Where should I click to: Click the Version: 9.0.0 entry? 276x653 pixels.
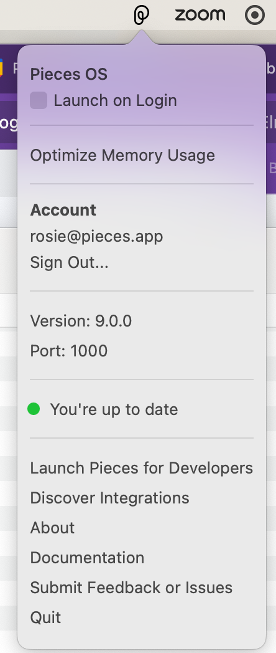click(81, 321)
